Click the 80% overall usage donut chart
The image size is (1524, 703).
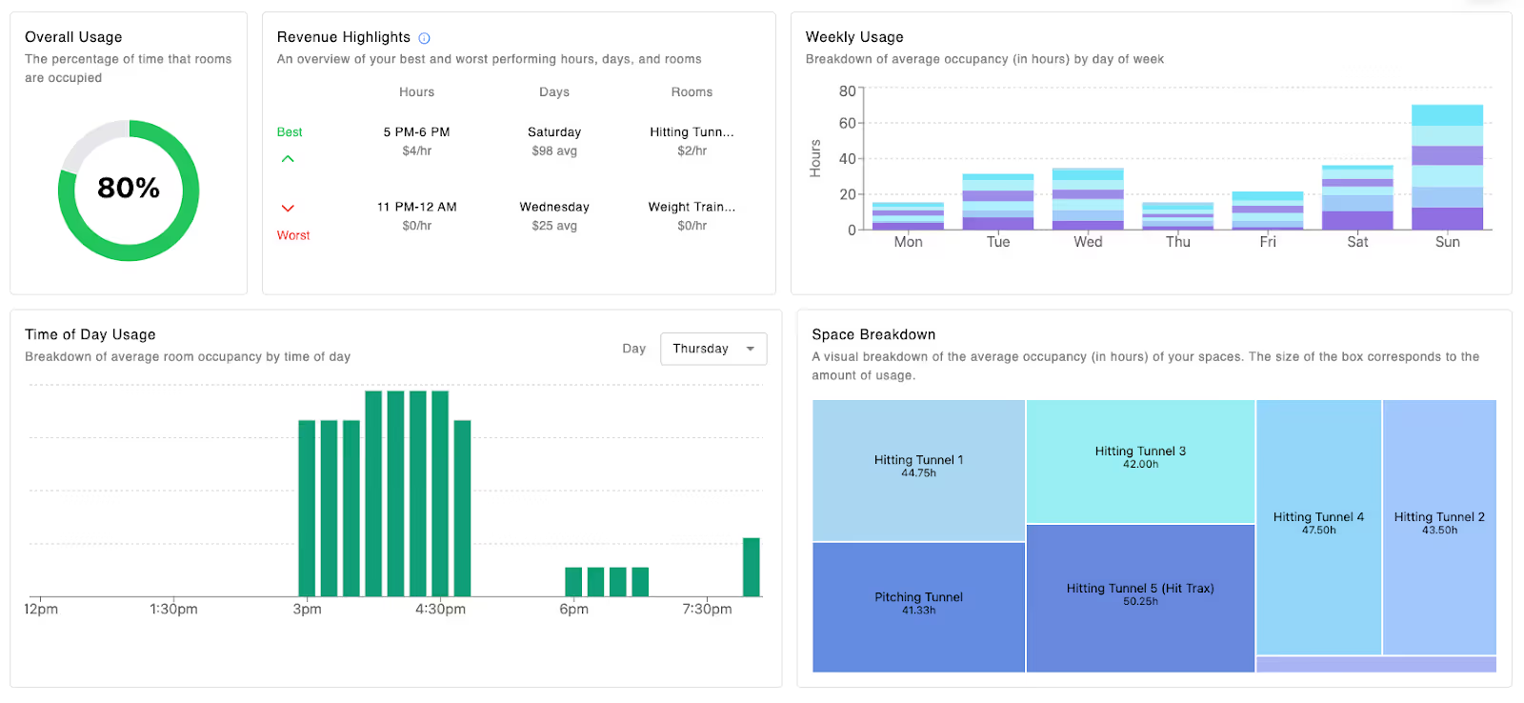[x=129, y=190]
